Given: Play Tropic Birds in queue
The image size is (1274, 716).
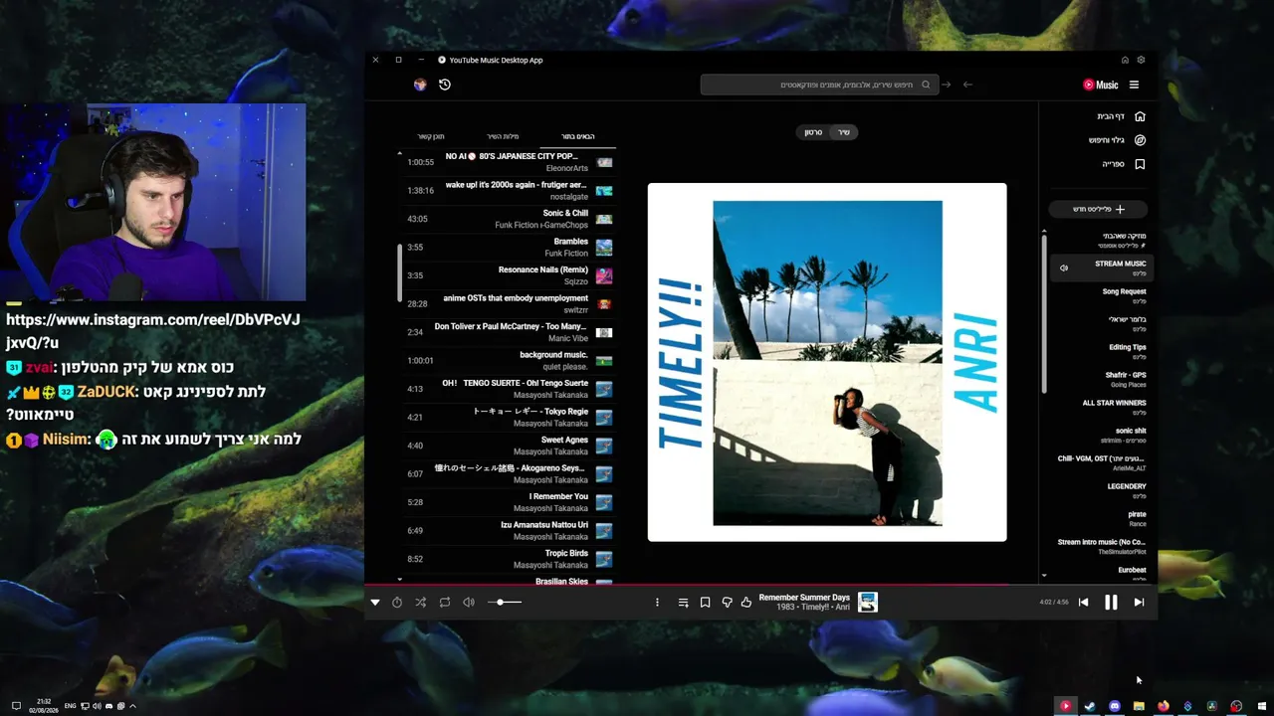Looking at the screenshot, I should (x=509, y=559).
